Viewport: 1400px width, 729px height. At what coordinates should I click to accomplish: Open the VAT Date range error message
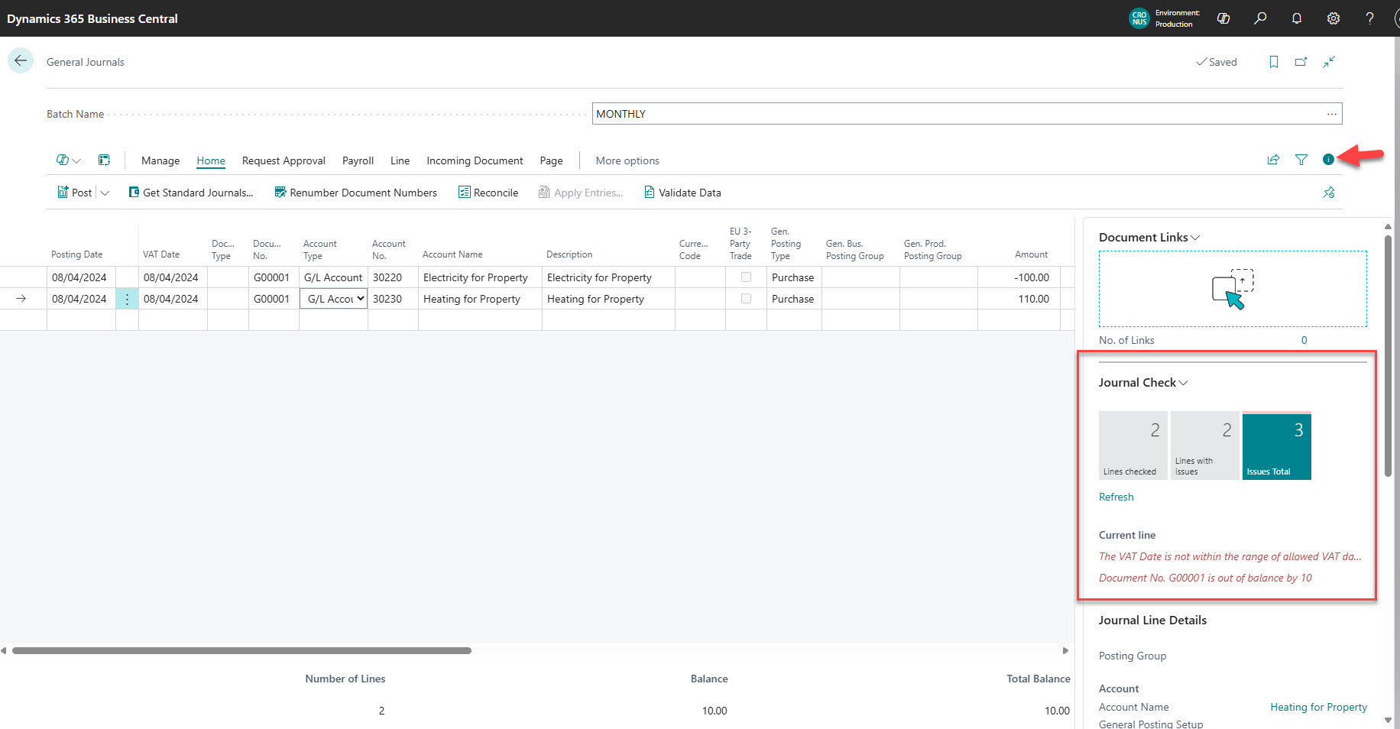coord(1230,556)
